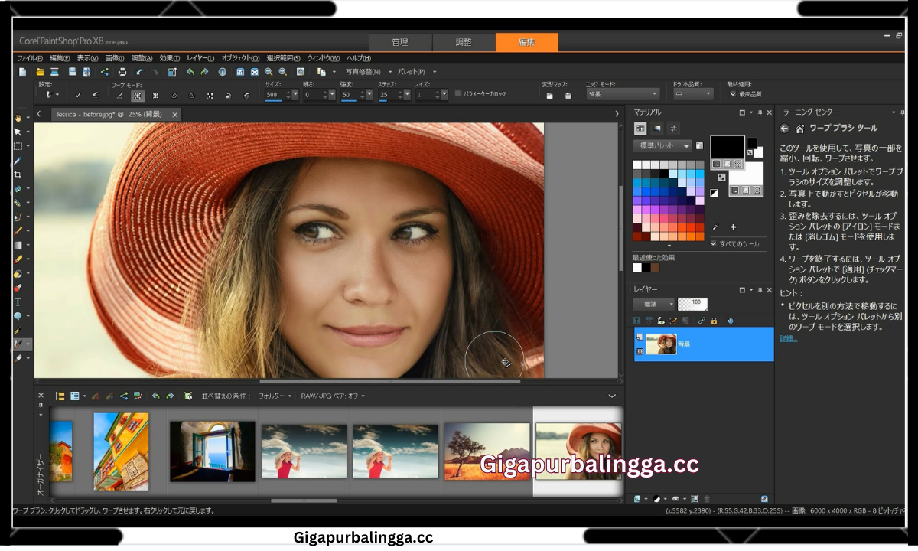Viewport: 918px width, 551px height.
Task: Select the Noise warp mode button
Action: click(x=210, y=96)
